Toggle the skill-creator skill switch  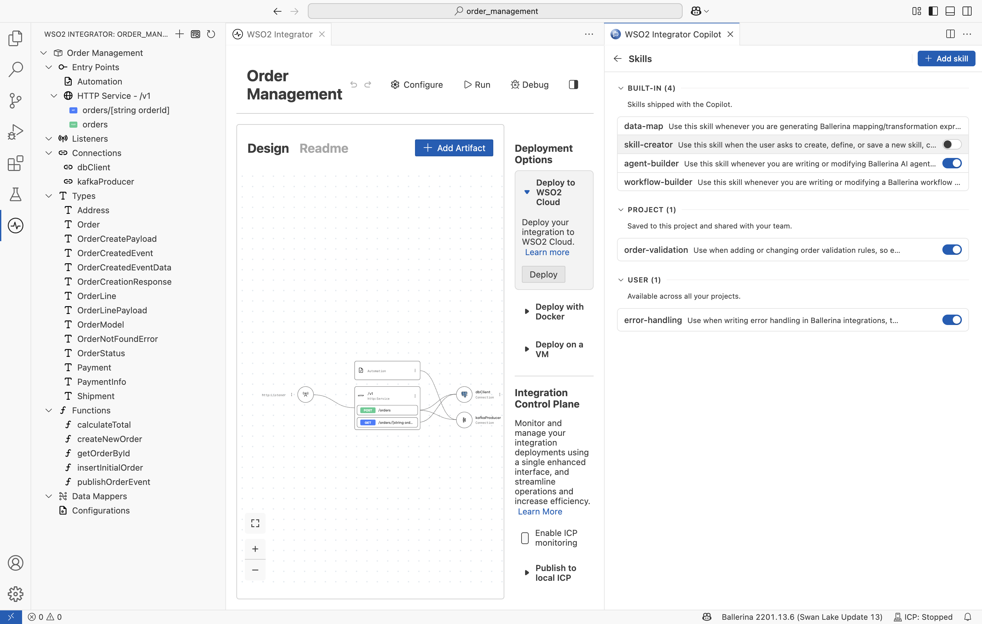952,145
